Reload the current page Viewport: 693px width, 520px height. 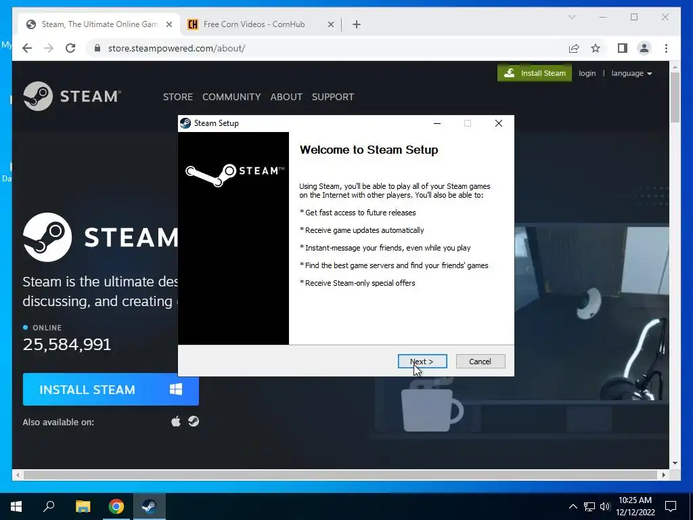coord(70,48)
